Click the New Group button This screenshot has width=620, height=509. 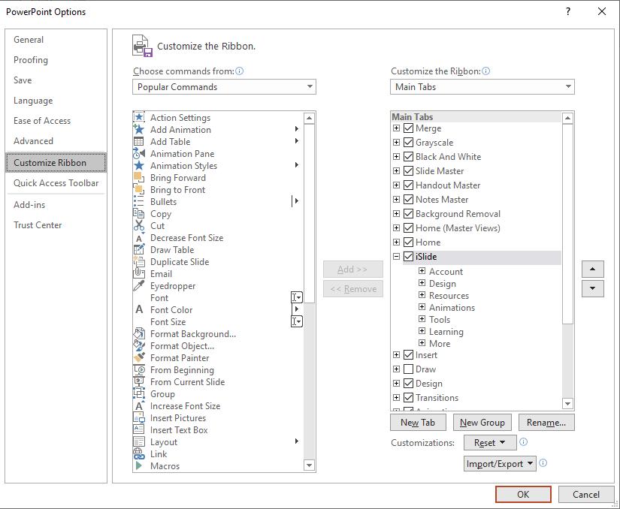click(x=482, y=423)
